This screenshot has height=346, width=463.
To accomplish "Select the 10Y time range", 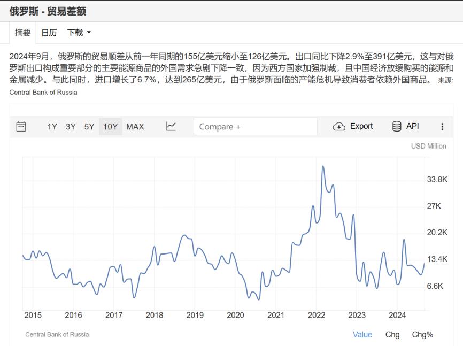I will click(110, 127).
